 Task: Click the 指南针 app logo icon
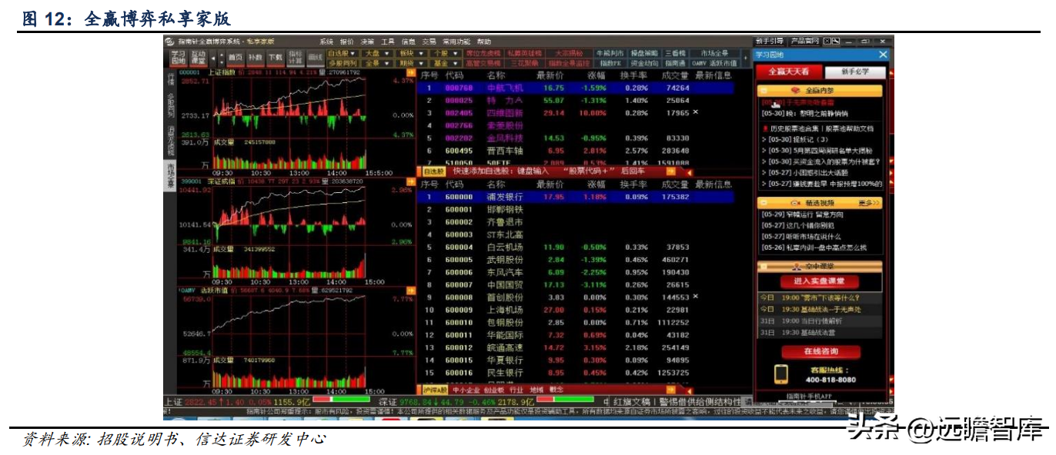(170, 41)
